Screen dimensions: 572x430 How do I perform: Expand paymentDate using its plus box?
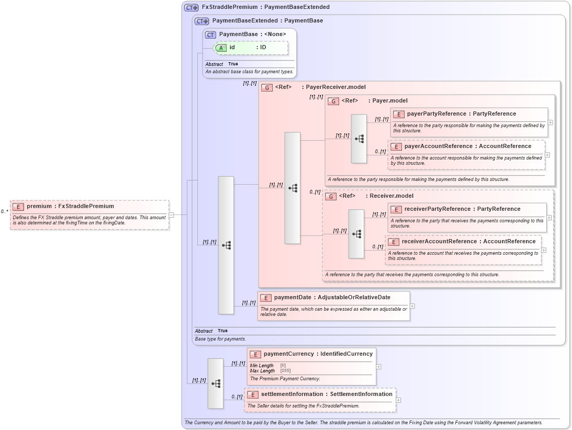click(x=413, y=307)
